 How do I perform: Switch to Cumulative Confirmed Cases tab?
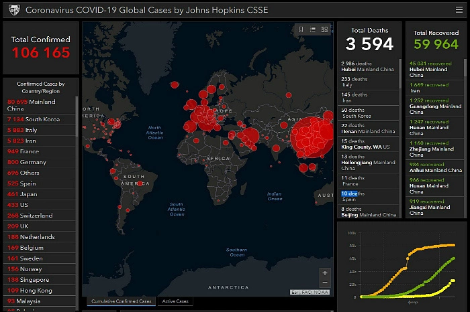120,301
